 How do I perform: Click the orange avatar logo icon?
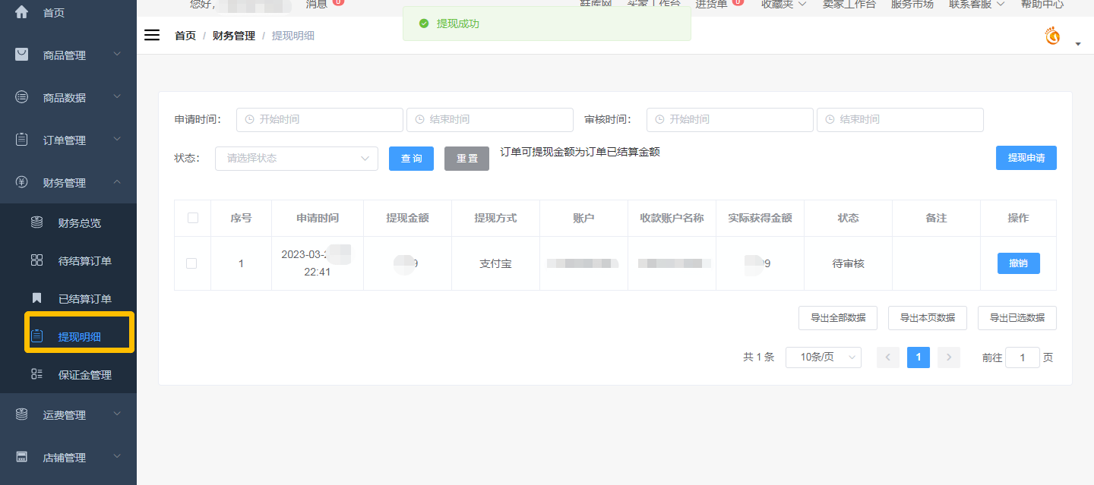tap(1053, 36)
